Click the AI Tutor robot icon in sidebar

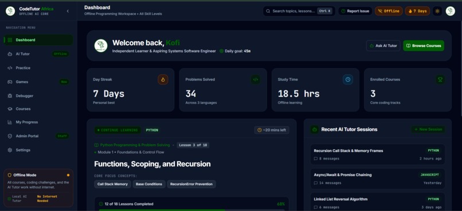pos(10,54)
